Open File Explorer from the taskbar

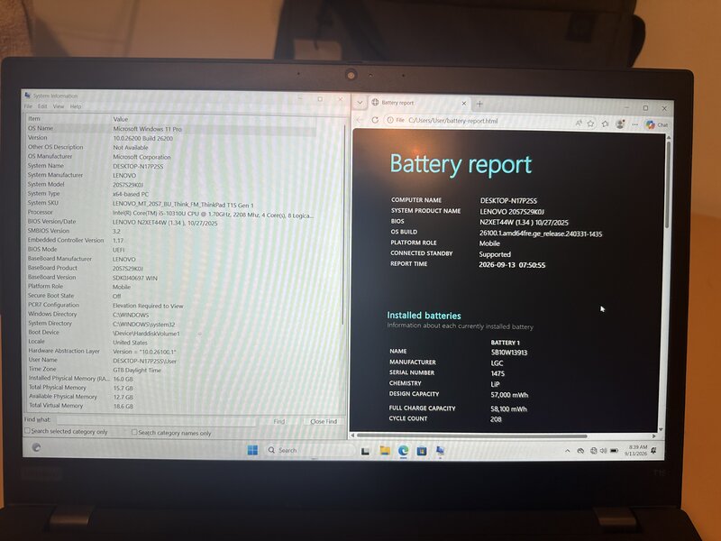385,450
